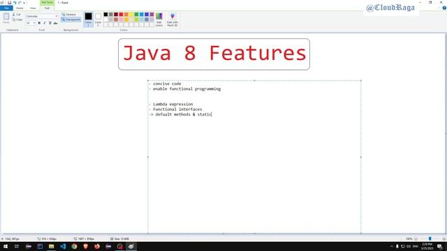Open Visual Studio Code from the taskbar
Screen dimensions: 447x251
pyautogui.click(x=63, y=246)
